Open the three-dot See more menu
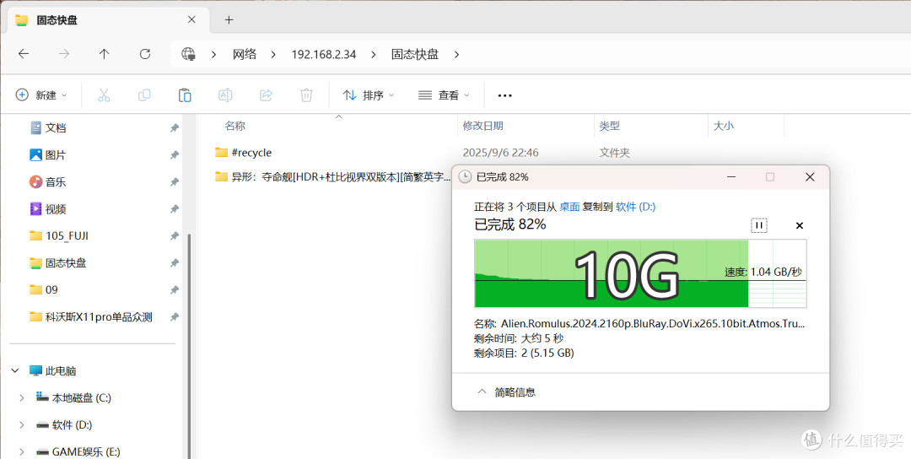Image resolution: width=911 pixels, height=459 pixels. (505, 95)
